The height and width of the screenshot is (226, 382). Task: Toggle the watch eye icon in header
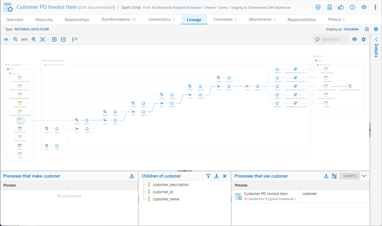364,7
